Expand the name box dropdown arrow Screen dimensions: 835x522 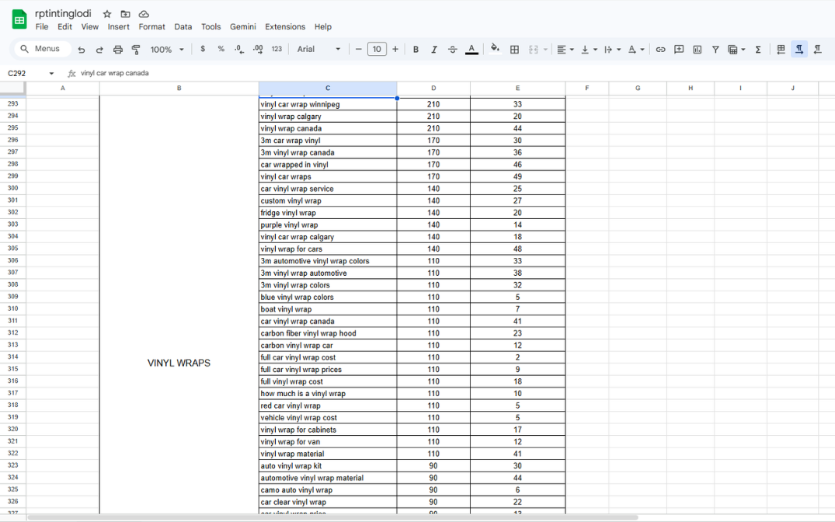[51, 74]
